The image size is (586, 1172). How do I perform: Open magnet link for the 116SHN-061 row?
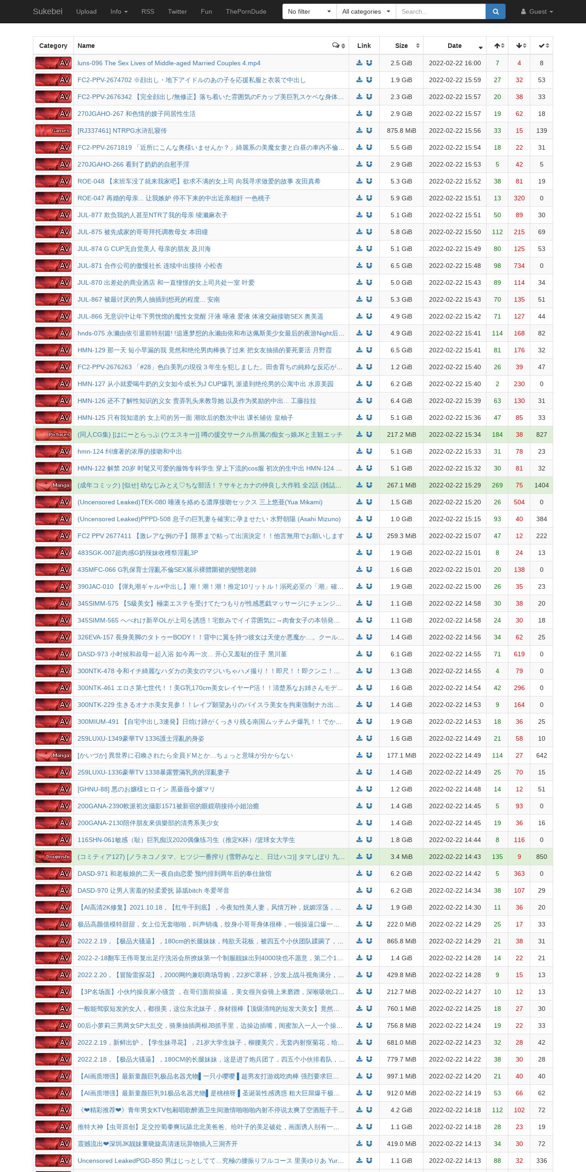(369, 840)
